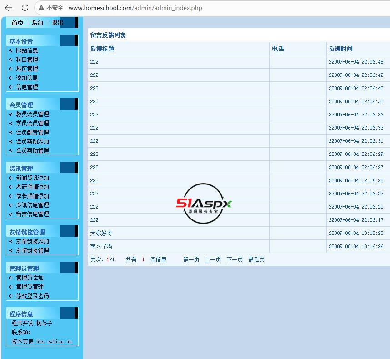Click the 反馈时间 column header

point(341,49)
